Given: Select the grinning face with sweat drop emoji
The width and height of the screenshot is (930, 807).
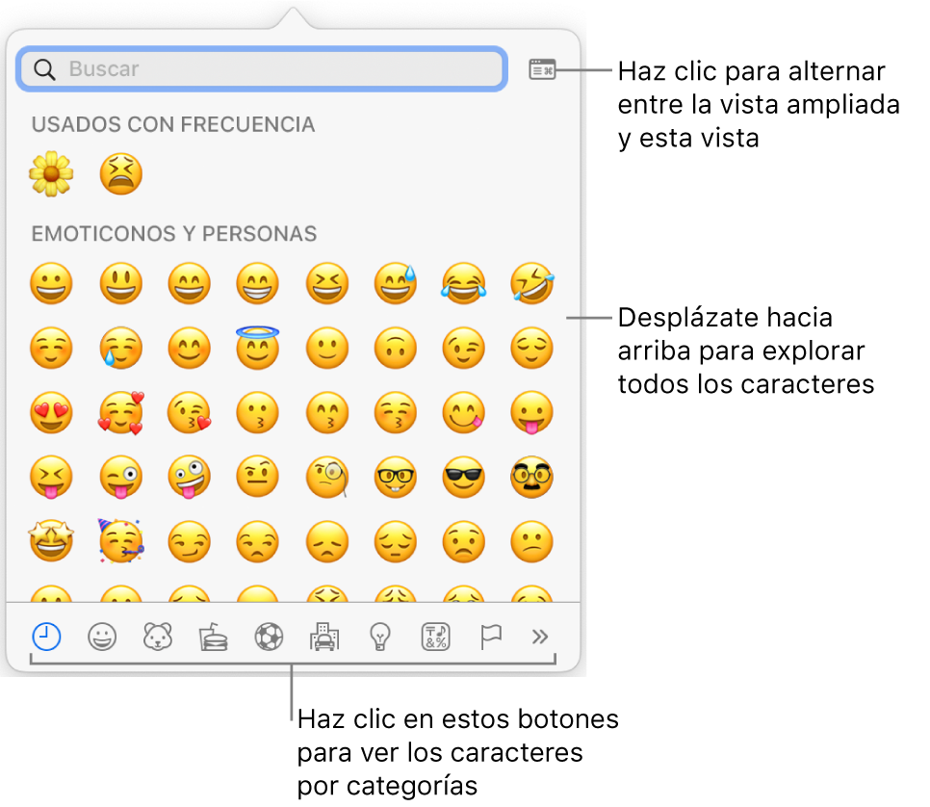Looking at the screenshot, I should coord(396,283).
